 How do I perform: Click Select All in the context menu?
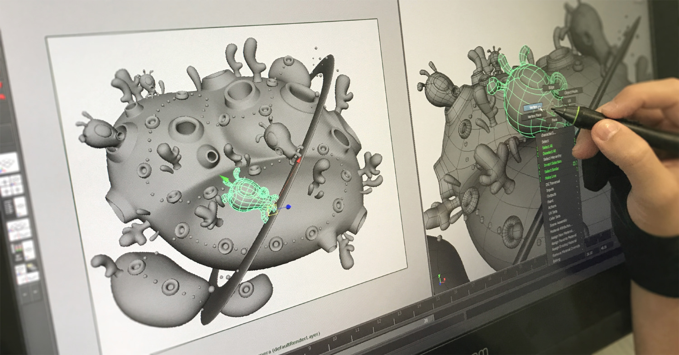pyautogui.click(x=547, y=147)
